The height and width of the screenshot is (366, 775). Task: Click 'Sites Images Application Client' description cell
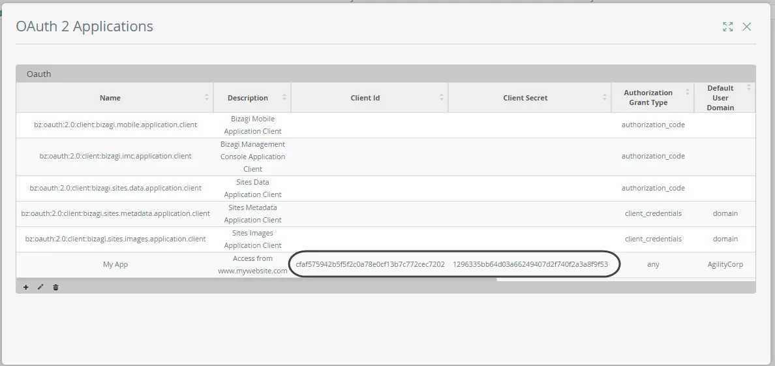click(x=252, y=239)
